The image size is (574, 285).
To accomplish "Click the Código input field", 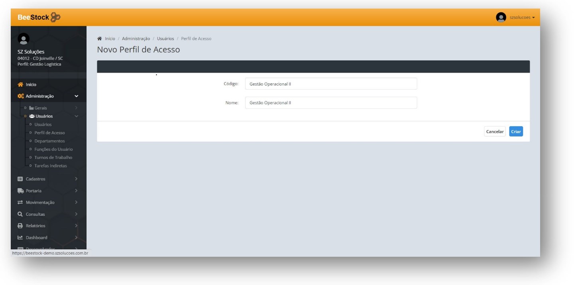I will click(331, 84).
